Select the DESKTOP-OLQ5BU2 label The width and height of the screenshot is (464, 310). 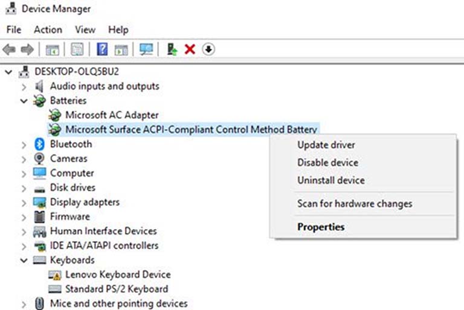pyautogui.click(x=77, y=72)
